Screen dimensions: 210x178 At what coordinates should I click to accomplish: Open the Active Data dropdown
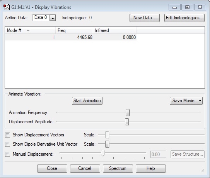click(53, 18)
